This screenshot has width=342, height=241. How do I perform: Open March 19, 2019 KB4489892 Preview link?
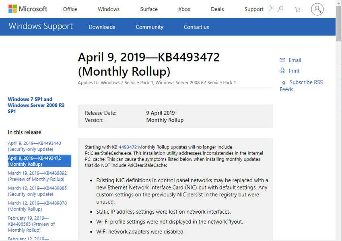click(x=37, y=176)
